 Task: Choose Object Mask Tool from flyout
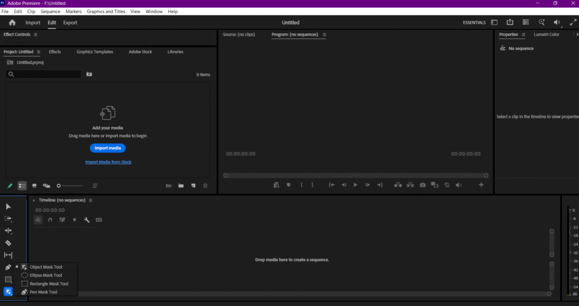pos(46,267)
